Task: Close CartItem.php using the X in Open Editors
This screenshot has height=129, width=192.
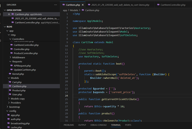Action: [x=9, y=14]
